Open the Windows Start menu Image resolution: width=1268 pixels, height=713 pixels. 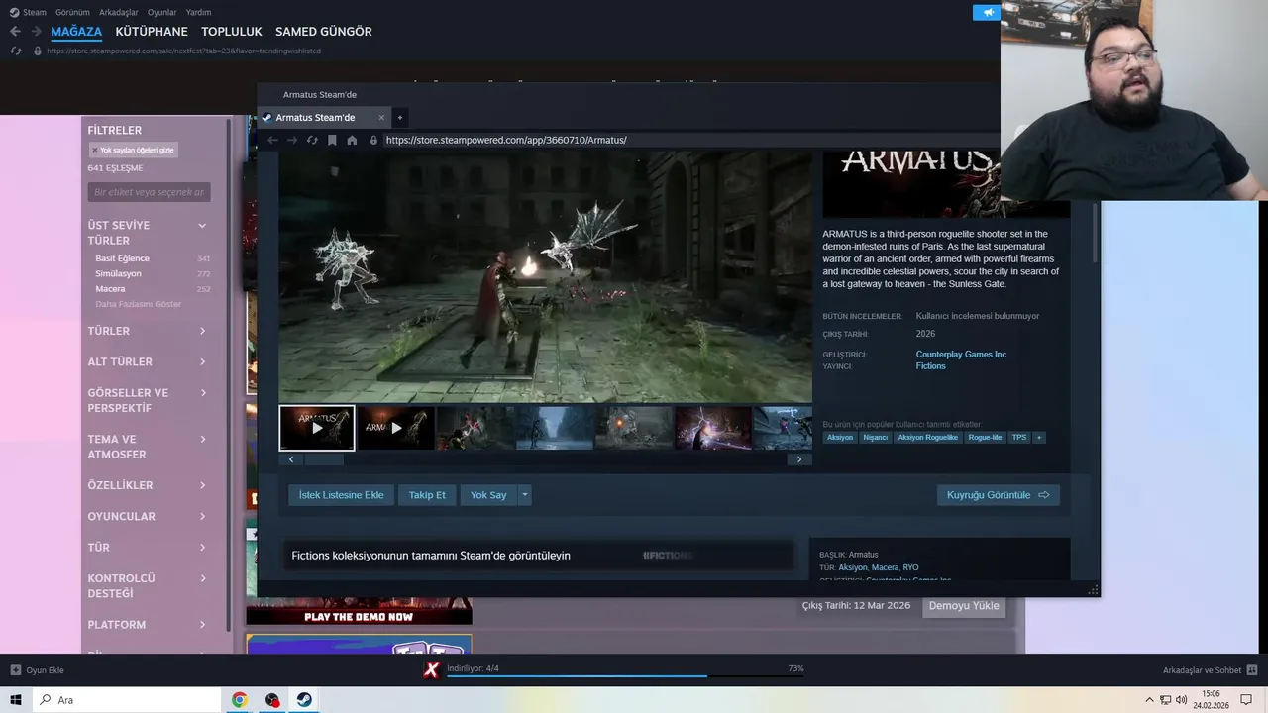[x=16, y=700]
